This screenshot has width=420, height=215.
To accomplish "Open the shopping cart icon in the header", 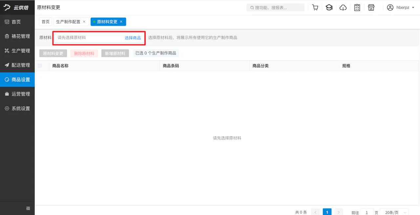I will (315, 8).
